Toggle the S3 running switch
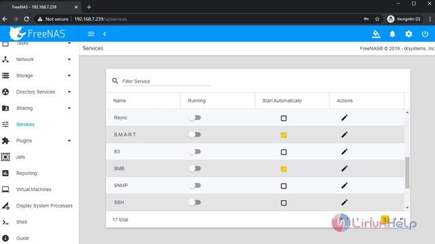 [x=195, y=152]
